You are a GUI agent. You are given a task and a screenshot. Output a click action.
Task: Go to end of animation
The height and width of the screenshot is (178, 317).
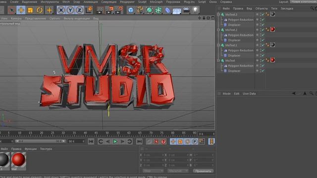[x=139, y=142]
